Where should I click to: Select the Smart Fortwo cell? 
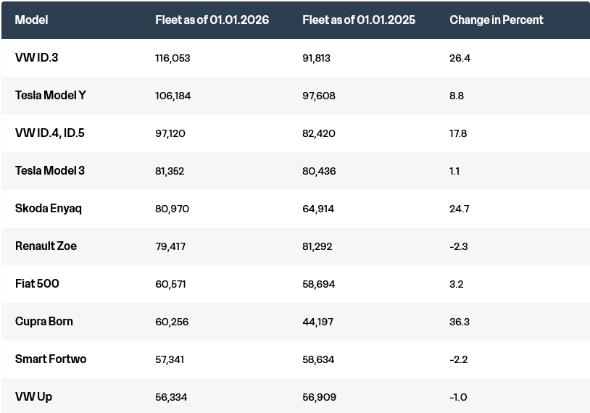coord(51,359)
